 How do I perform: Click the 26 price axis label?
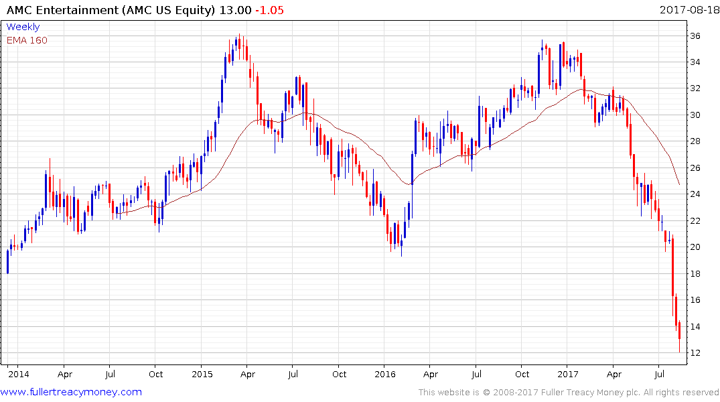(x=695, y=167)
